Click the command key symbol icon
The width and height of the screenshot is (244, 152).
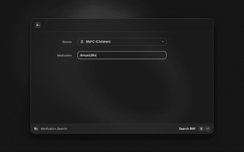tap(201, 129)
